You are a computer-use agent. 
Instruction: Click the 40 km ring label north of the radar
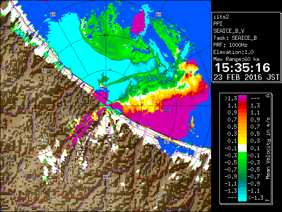[106, 35]
